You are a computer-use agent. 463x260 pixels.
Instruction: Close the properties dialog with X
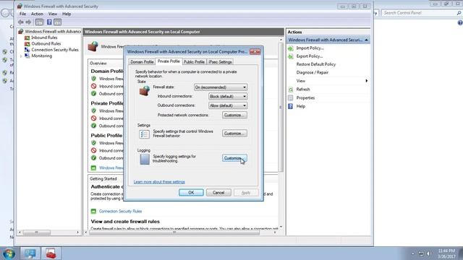[255, 51]
